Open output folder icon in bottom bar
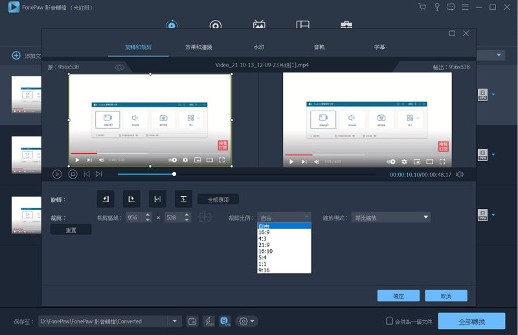 point(192,321)
